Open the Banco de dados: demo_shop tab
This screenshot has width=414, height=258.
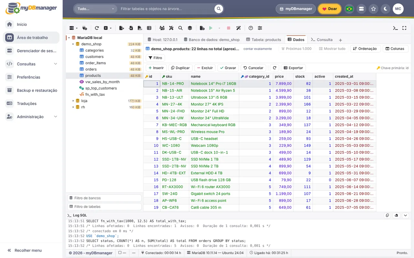pos(212,40)
